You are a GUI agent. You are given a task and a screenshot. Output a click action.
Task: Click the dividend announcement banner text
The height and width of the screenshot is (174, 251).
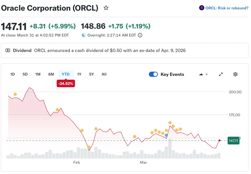point(110,51)
